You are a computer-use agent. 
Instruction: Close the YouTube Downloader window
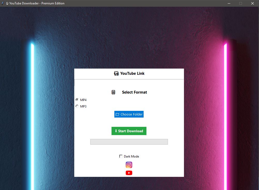click(252, 3)
